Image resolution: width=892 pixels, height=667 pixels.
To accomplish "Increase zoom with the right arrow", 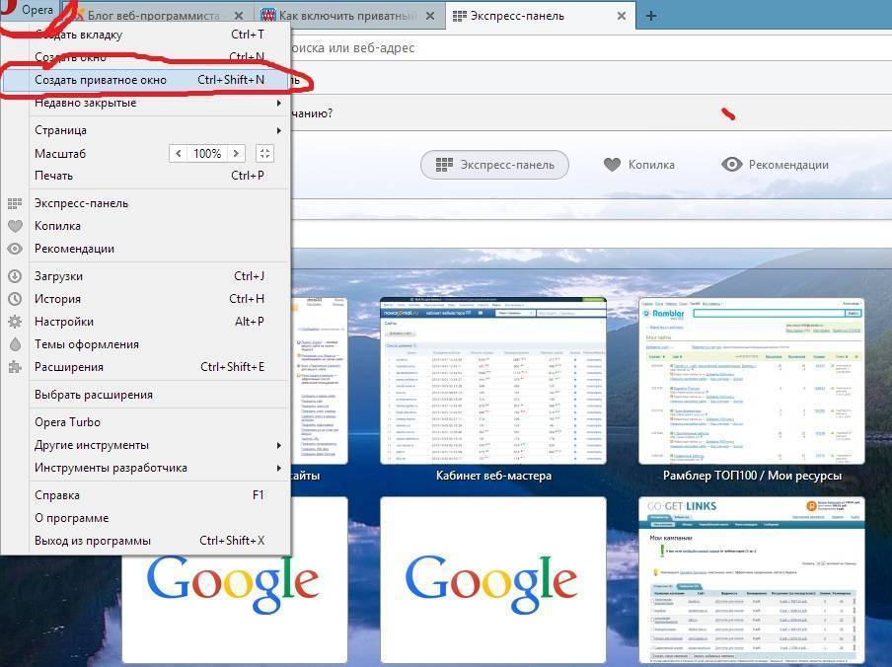I will (236, 153).
